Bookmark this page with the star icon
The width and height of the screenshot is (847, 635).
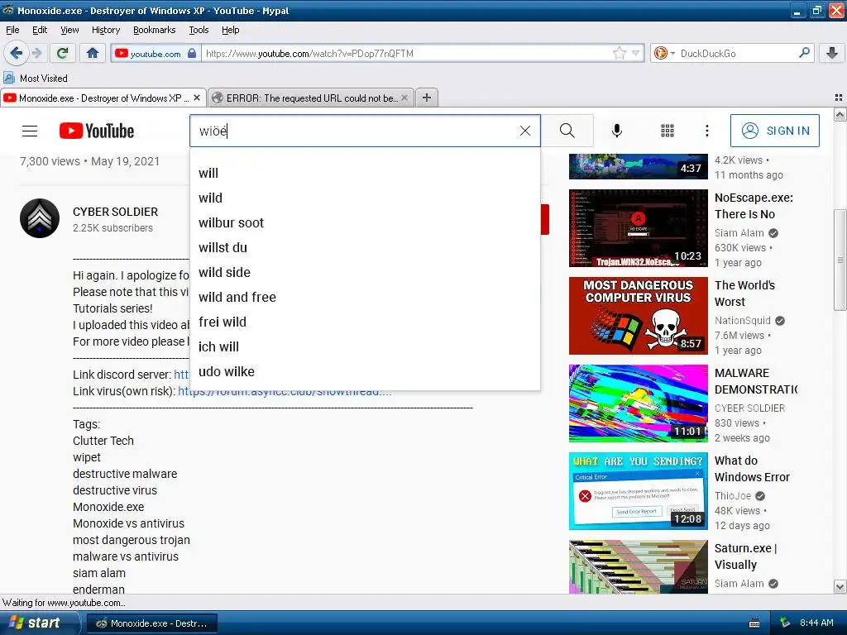(619, 53)
